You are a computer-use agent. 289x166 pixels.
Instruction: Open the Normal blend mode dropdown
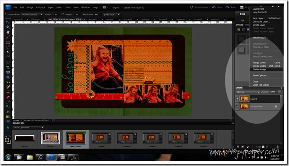248,92
